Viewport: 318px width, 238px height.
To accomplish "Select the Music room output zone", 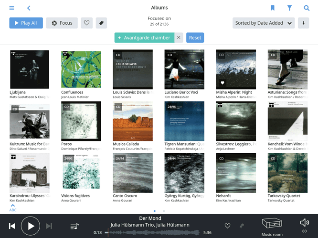I will (272, 227).
